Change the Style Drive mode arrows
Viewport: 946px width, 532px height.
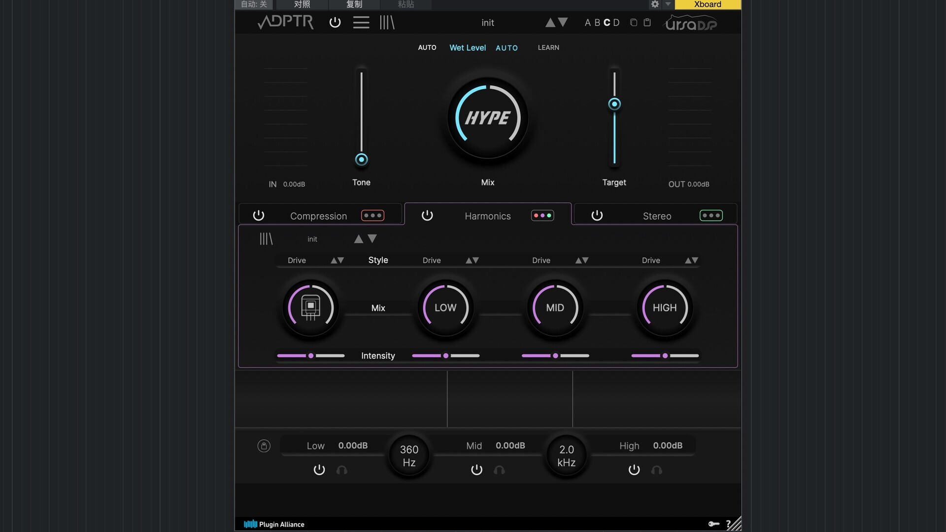[x=338, y=261]
